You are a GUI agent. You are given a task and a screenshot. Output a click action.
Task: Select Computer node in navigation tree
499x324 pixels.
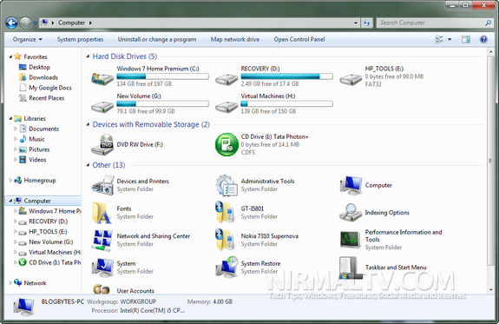click(43, 201)
